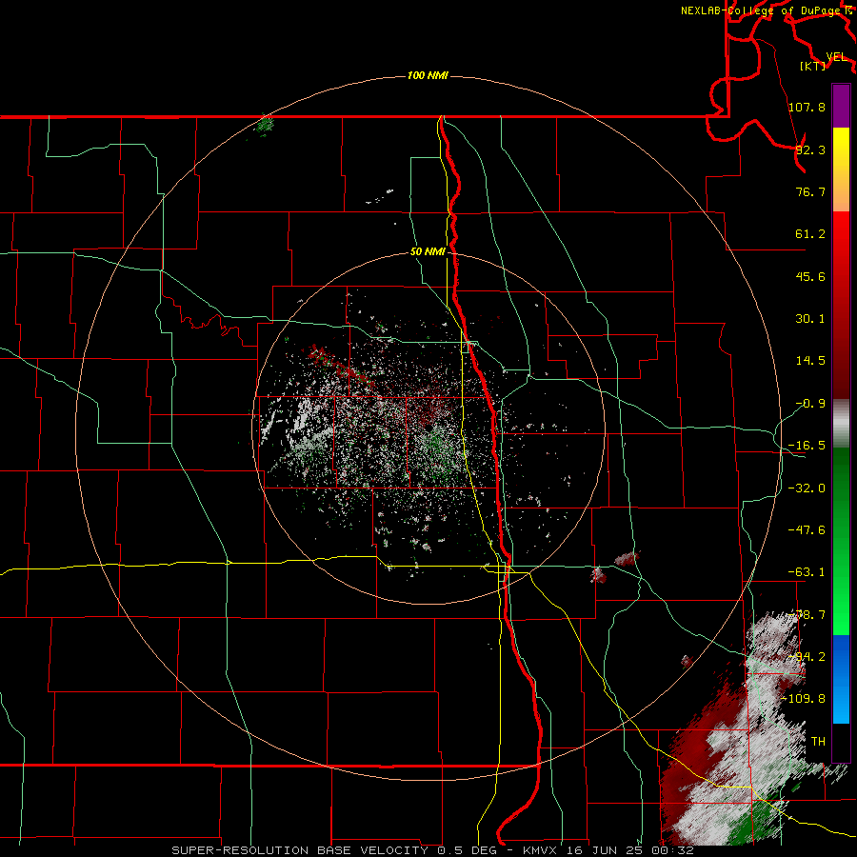Click the 30.1 scale value
857x857 pixels.
point(810,319)
